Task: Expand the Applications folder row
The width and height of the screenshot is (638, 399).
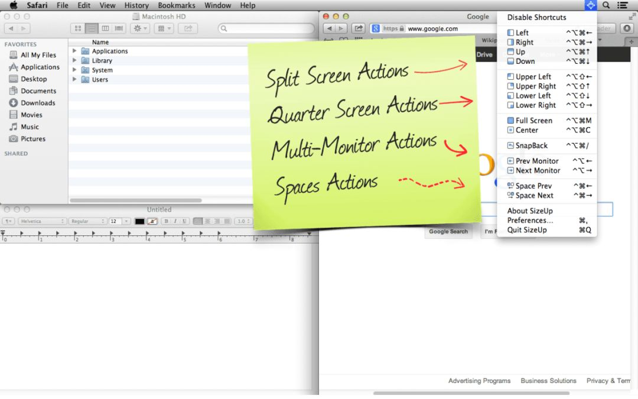Action: pos(74,51)
